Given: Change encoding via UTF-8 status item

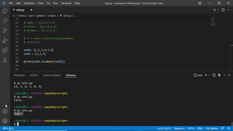Looking at the screenshot, I should [191, 128].
